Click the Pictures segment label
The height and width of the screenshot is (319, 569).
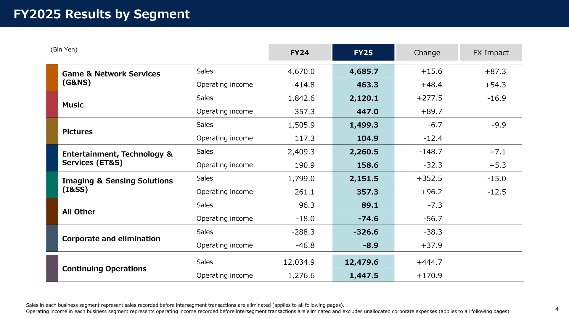click(77, 132)
